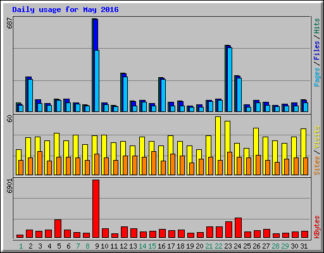The image size is (324, 253).
Task: Click day 23 on the x-axis
Action: click(x=228, y=246)
